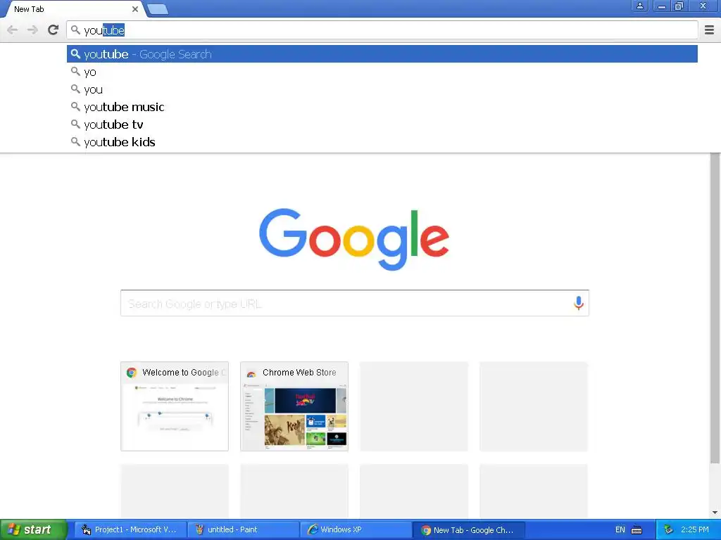
Task: Click the Google search box
Action: (355, 303)
